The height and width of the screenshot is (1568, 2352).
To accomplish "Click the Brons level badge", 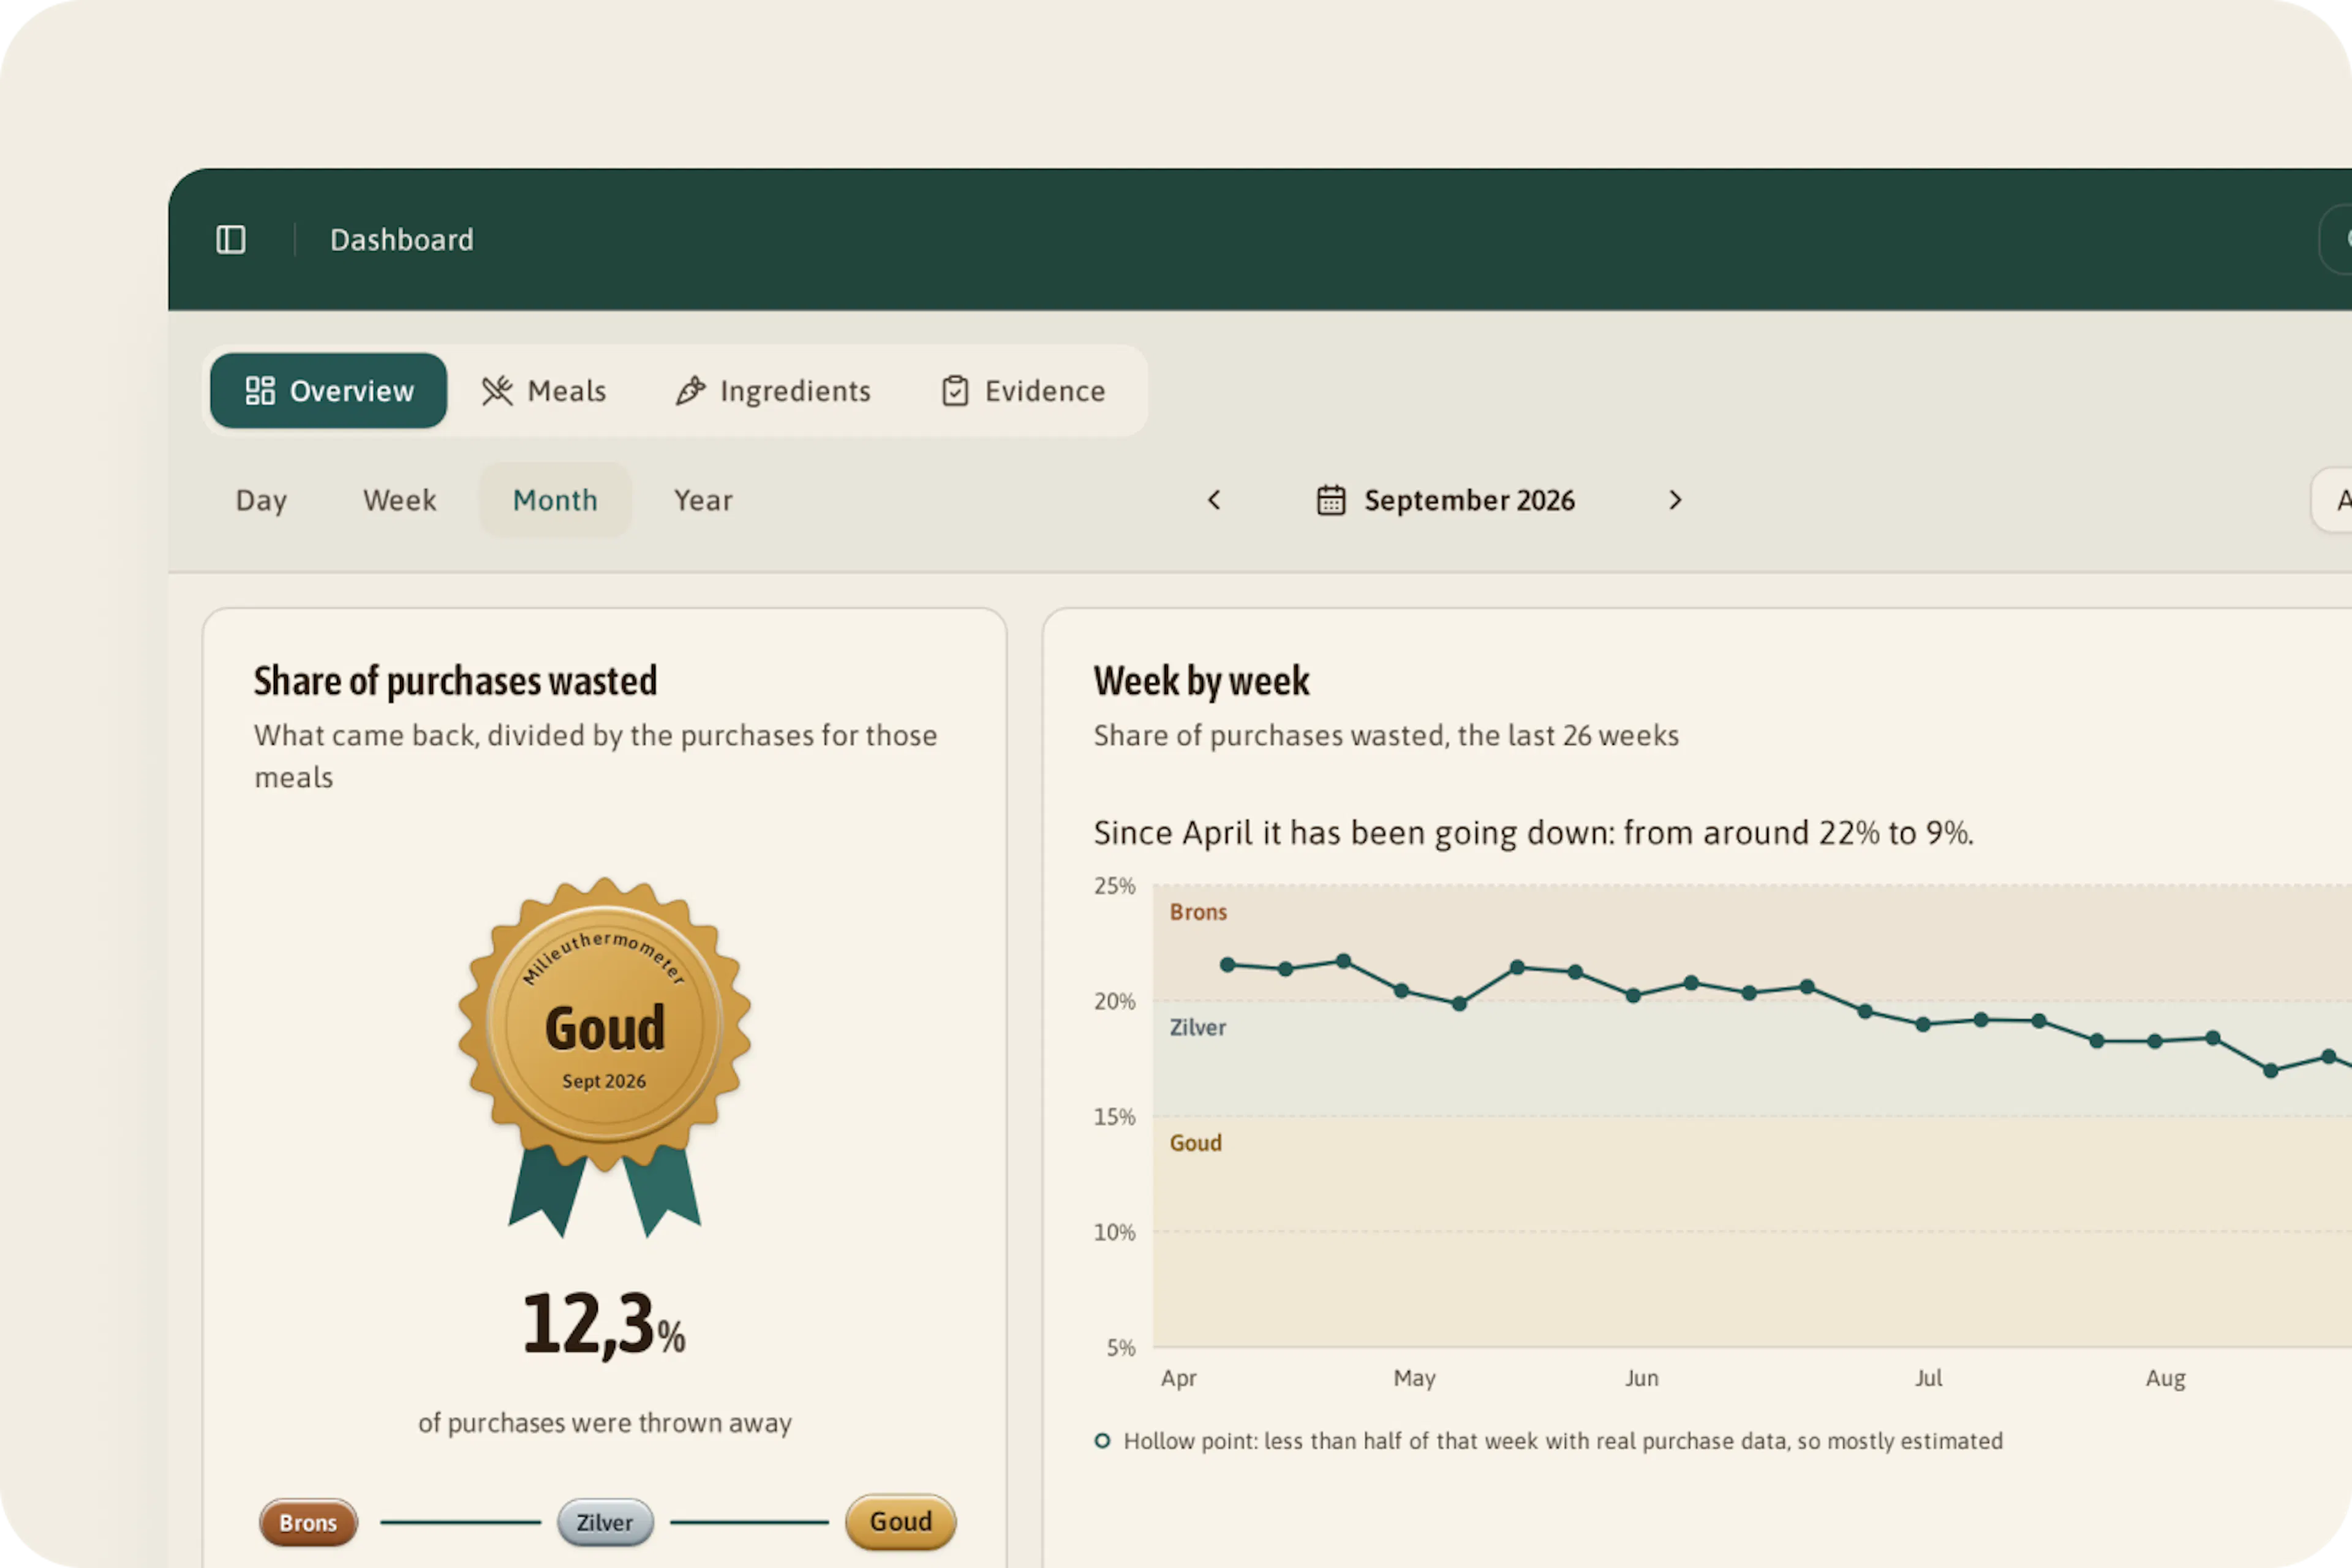I will point(308,1522).
